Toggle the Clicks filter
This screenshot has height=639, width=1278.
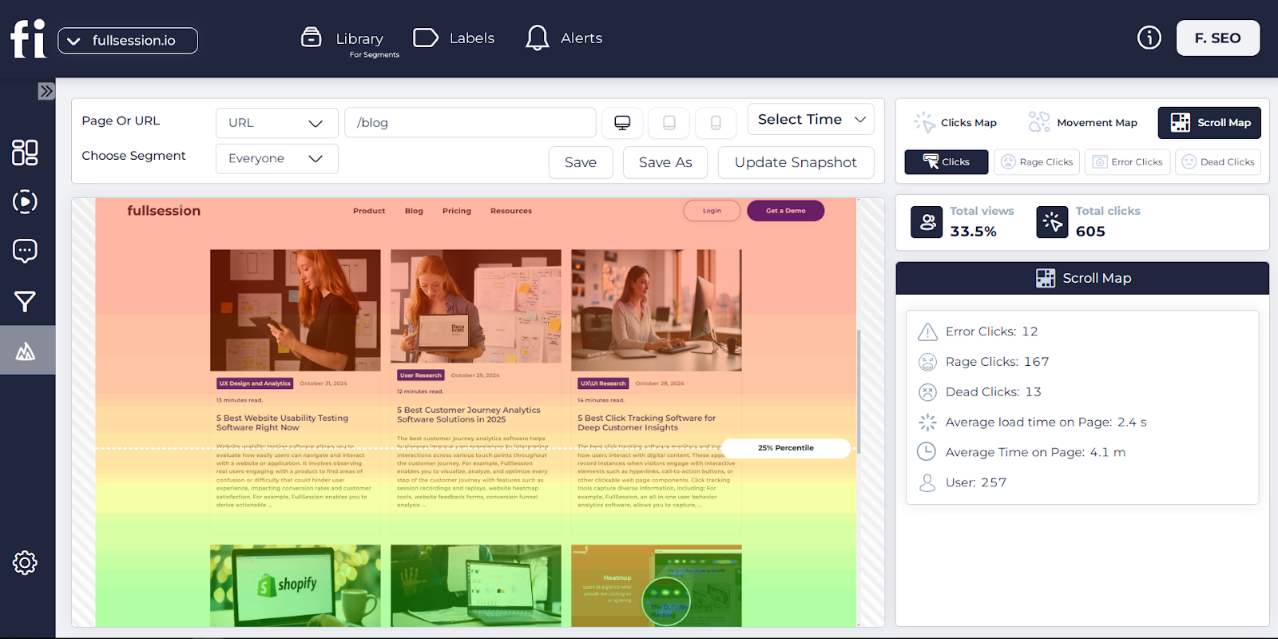pyautogui.click(x=946, y=162)
